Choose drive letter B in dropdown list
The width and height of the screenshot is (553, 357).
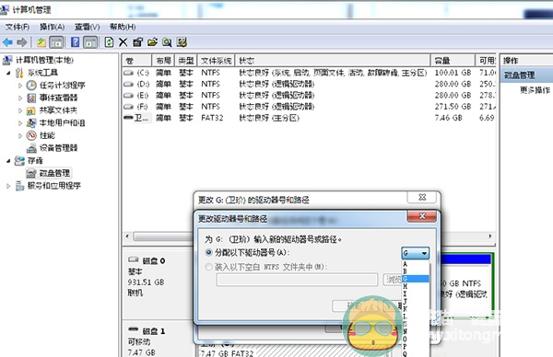pos(416,271)
